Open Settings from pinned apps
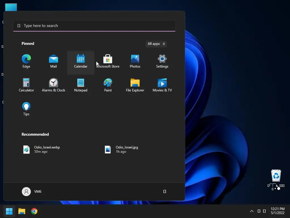Image resolution: width=290 pixels, height=218 pixels. (x=162, y=61)
